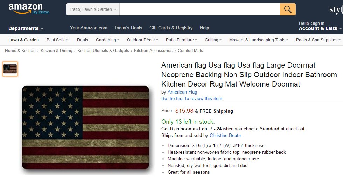Viewport: 343px width, 179px height.
Task: Select the American flag doormat thumbnail
Action: 10,69
